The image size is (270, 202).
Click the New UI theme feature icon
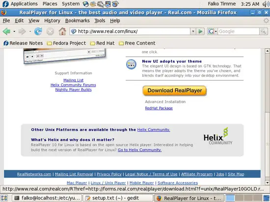pyautogui.click(x=131, y=65)
